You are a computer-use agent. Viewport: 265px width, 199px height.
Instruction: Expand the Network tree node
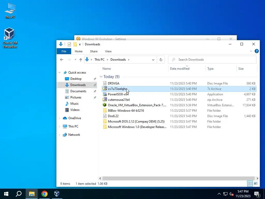coord(60,135)
